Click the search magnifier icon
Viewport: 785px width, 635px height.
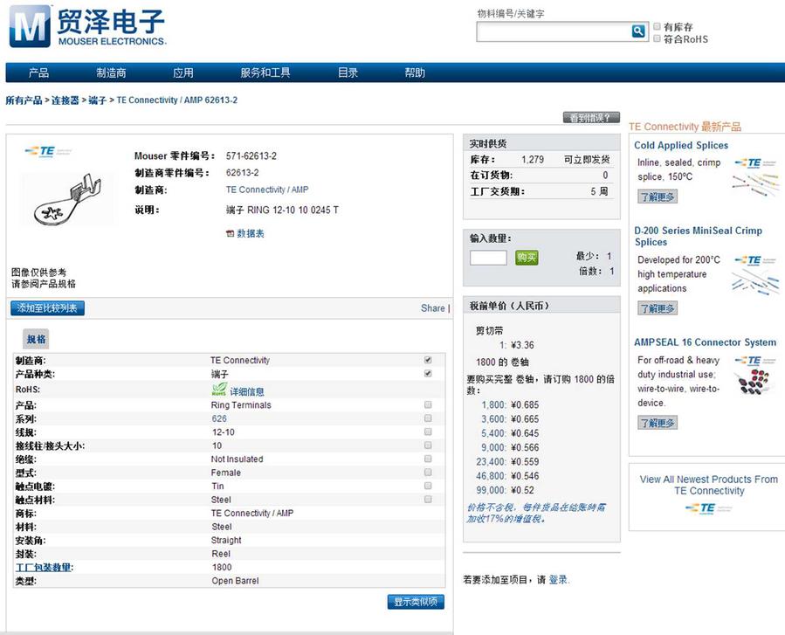637,31
